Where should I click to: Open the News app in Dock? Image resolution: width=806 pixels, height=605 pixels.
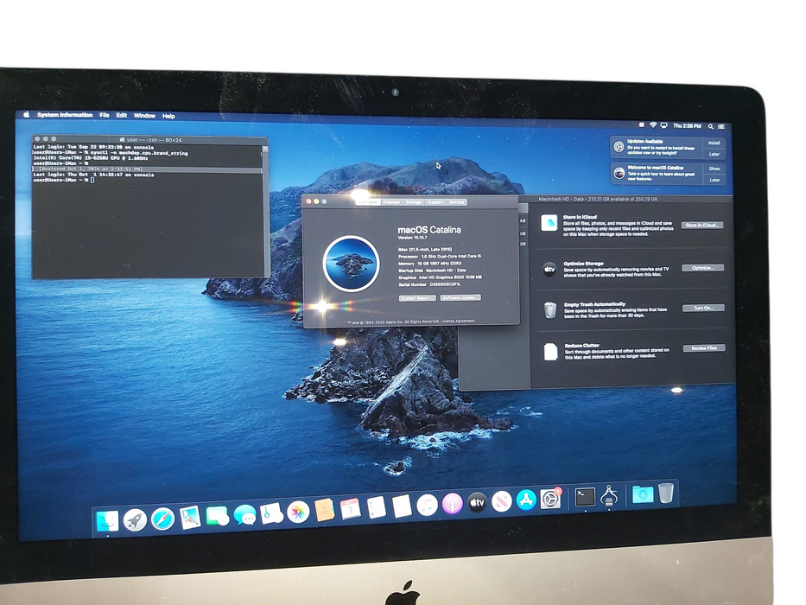[x=501, y=501]
